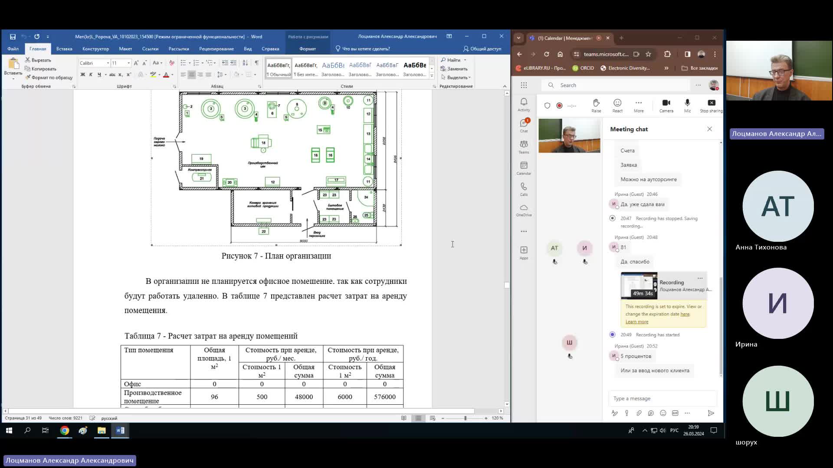Screen dimensions: 833x468
Task: Switch to the Макет ribbon tab
Action: pos(125,49)
